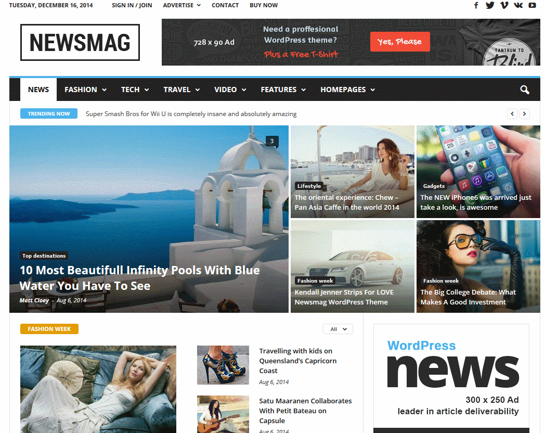Screen dimensions: 545x433
Task: Show next trending story arrow
Action: 525,114
